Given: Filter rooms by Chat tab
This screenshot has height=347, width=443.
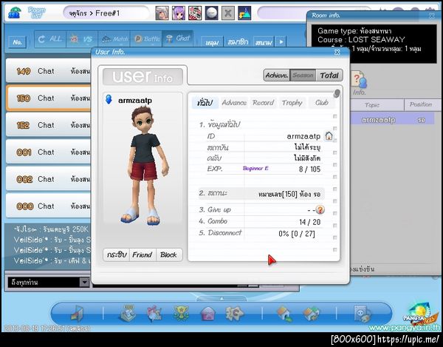Looking at the screenshot, I should tap(178, 38).
